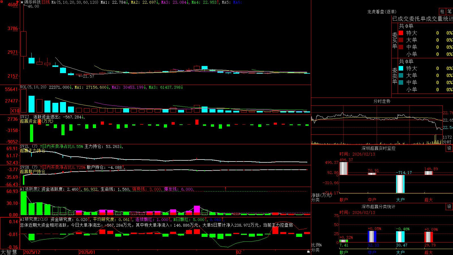Click the 散户 496.37 bar in 实时监控
Viewport: 453px width, 255px height.
point(344,168)
